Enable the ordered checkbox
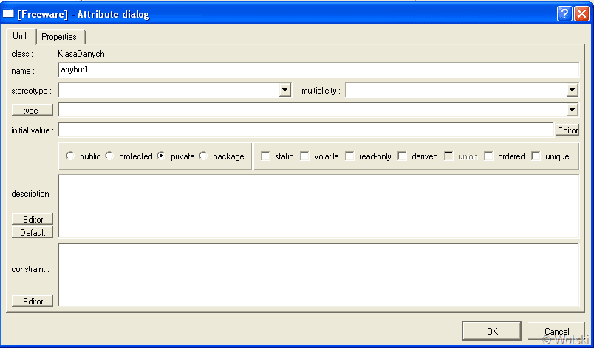The height and width of the screenshot is (348, 594). (x=489, y=156)
